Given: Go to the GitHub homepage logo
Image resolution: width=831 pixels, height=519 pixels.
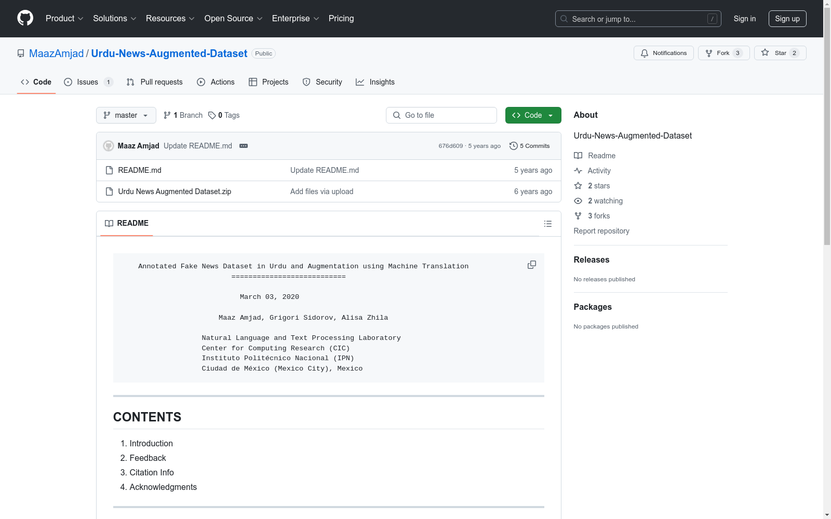Looking at the screenshot, I should click(25, 18).
